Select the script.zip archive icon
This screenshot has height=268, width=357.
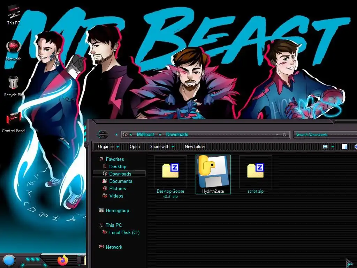(x=256, y=171)
